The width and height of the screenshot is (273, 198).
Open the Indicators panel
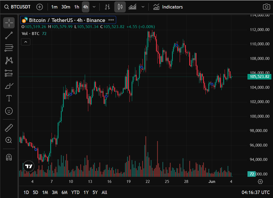[168, 7]
